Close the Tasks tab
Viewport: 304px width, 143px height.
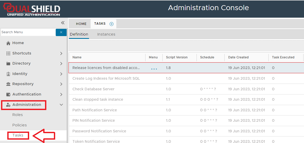(x=111, y=24)
